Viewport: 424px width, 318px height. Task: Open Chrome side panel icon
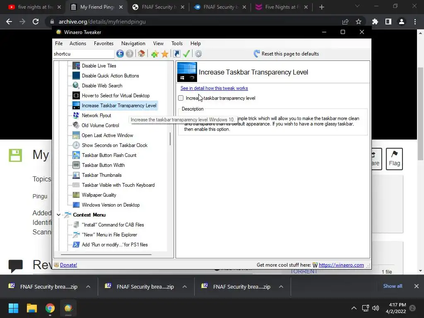[388, 22]
